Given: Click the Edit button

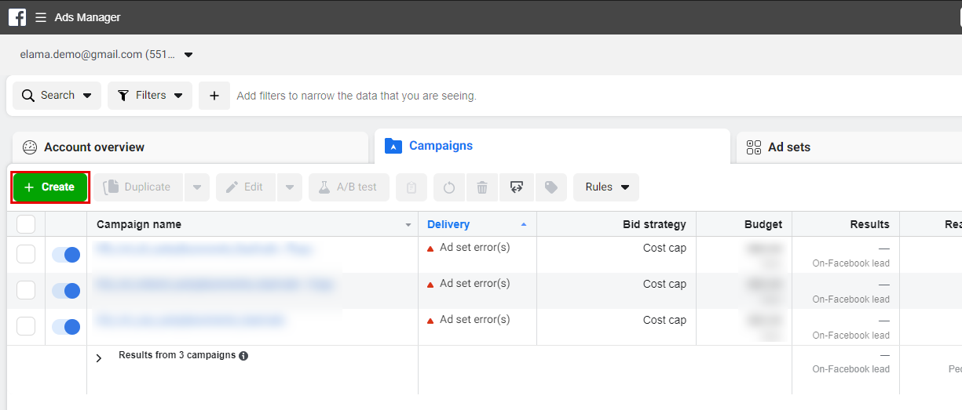Looking at the screenshot, I should click(246, 187).
